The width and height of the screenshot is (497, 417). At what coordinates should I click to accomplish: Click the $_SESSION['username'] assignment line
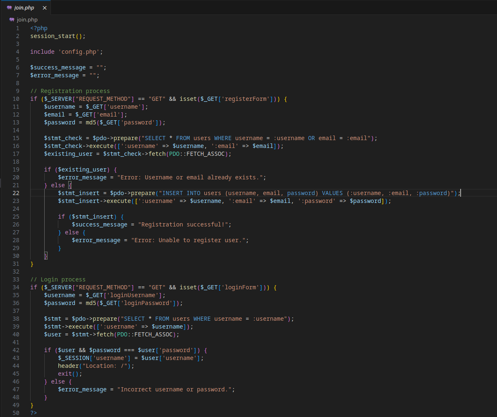click(131, 358)
